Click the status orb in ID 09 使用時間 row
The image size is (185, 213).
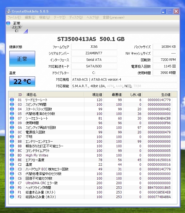(x=12, y=123)
